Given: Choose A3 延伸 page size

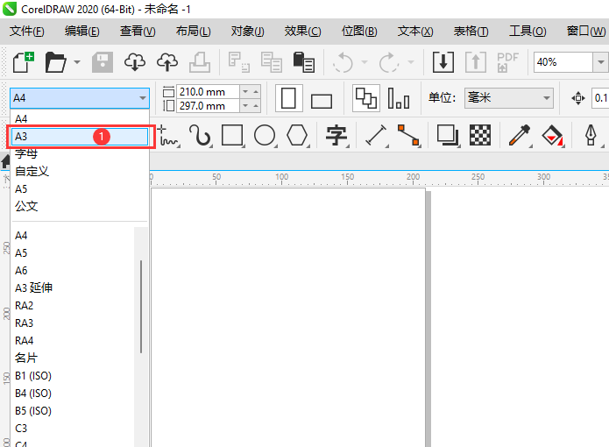Looking at the screenshot, I should point(74,287).
